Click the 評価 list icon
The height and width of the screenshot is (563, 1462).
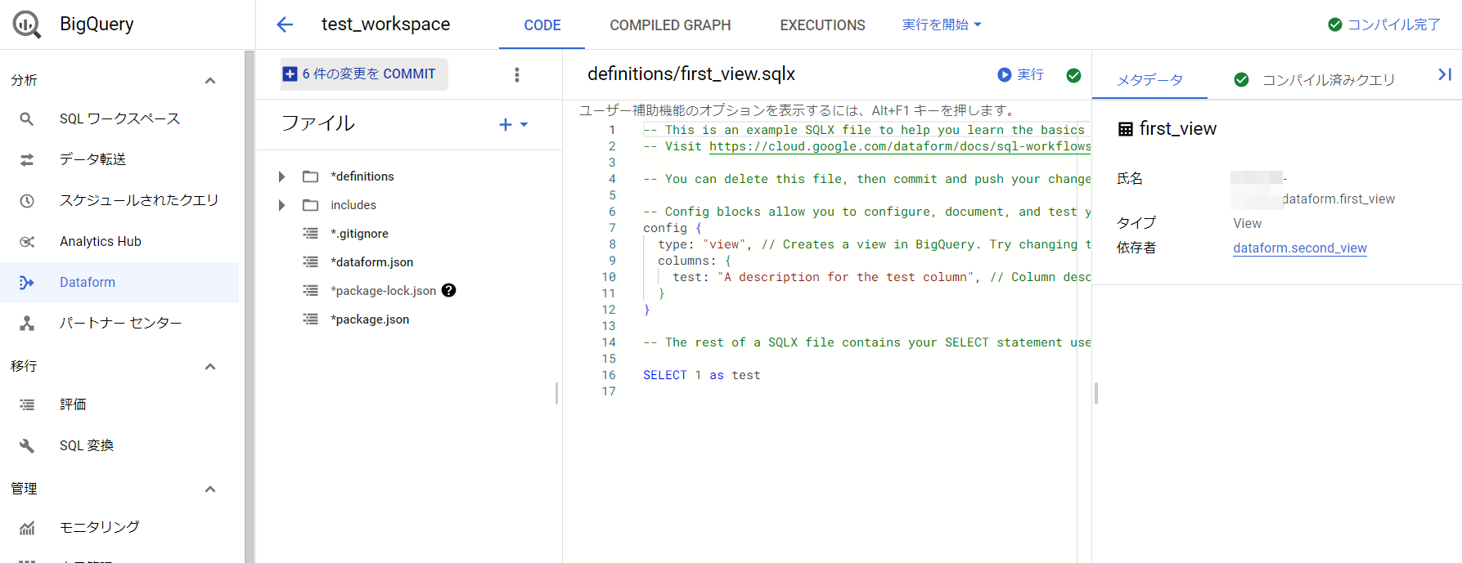(x=27, y=404)
